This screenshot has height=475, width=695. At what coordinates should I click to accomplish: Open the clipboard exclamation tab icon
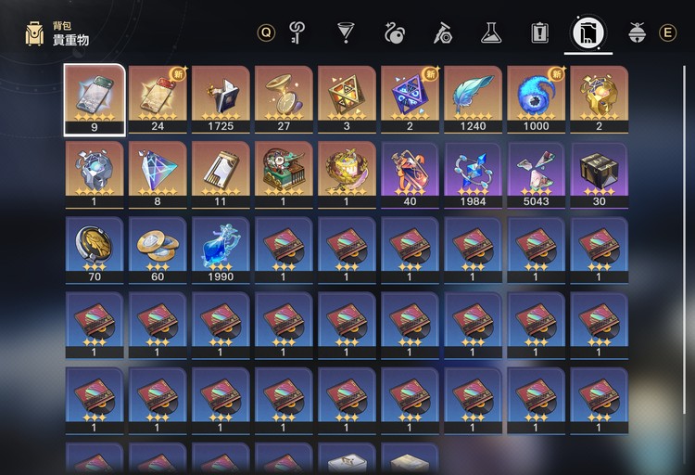point(540,32)
